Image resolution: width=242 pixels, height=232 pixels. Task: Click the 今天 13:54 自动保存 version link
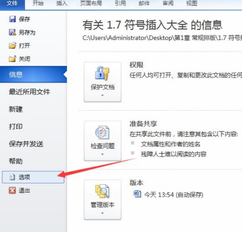pos(174,195)
